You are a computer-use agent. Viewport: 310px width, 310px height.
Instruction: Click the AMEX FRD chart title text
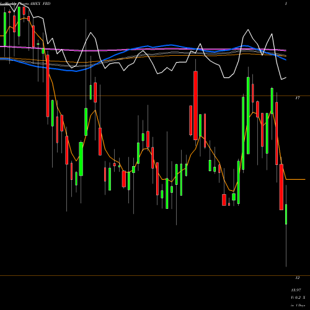[x=40, y=4]
